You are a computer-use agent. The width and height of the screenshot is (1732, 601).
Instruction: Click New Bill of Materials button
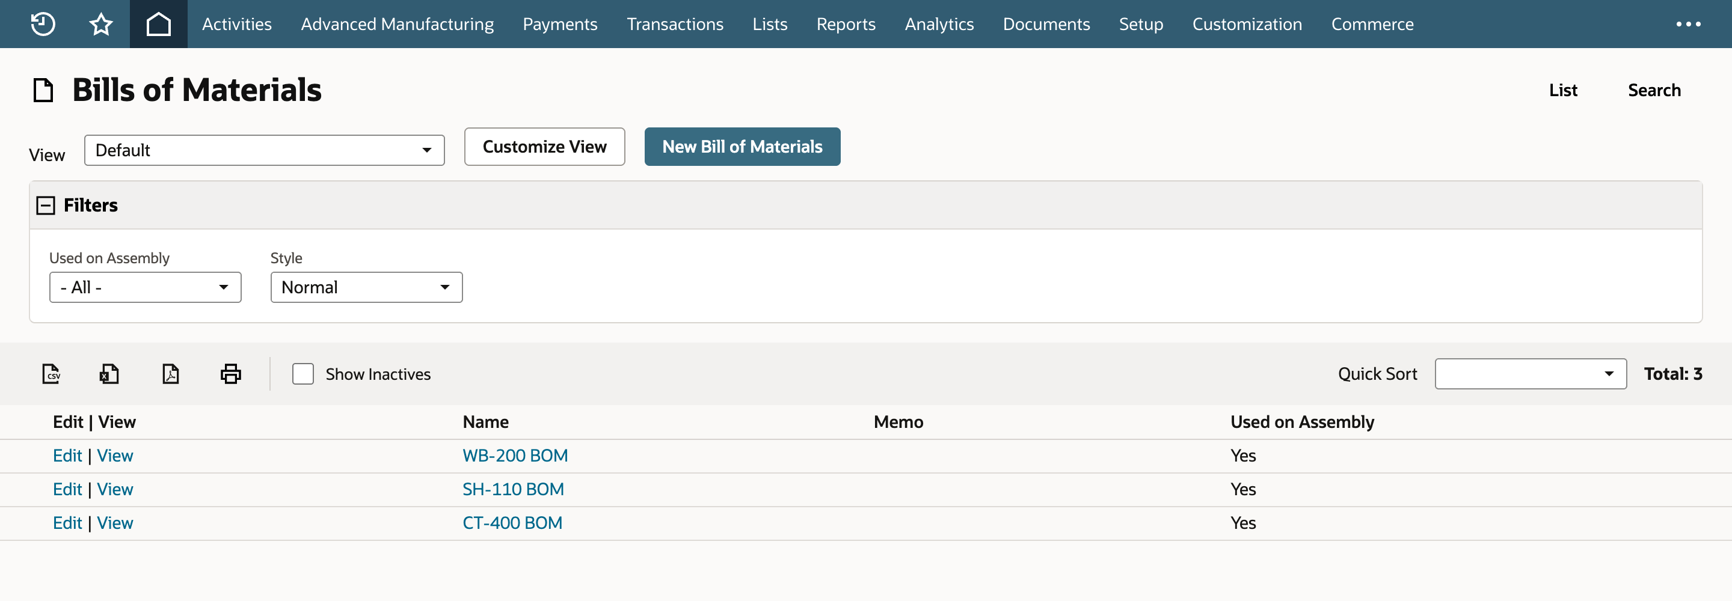[x=742, y=147]
